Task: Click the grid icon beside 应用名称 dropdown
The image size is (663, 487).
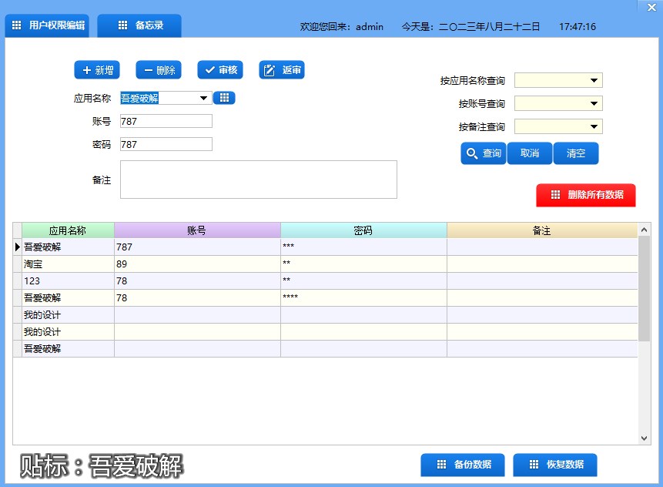Action: (224, 98)
